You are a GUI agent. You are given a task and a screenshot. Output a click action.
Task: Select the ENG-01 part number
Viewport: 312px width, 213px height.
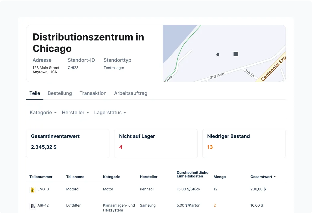(x=44, y=189)
